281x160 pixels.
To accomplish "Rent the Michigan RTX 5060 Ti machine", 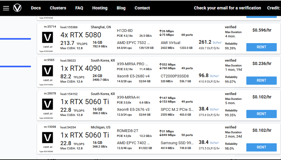I will [x=261, y=147].
